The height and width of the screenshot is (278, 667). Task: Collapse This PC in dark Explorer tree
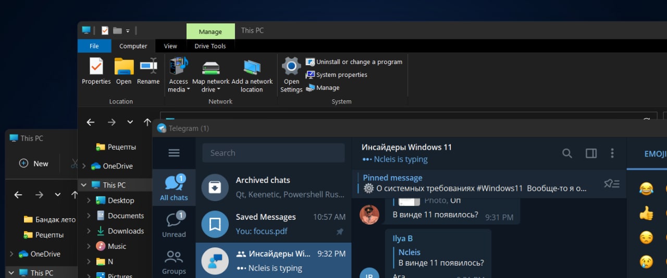click(x=83, y=185)
